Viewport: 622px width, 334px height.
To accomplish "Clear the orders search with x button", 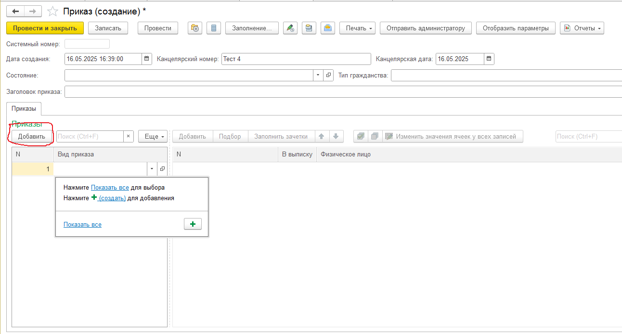I will 129,137.
